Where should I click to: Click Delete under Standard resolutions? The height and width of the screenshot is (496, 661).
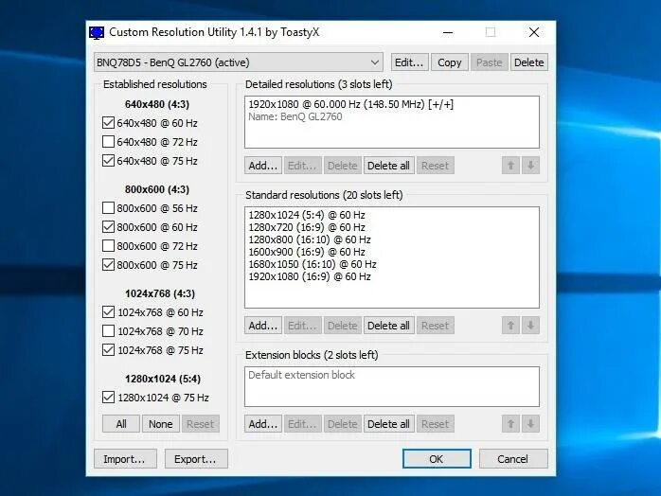click(342, 326)
